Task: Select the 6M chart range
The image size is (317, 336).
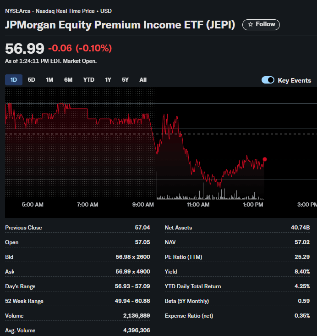Action: (68, 80)
